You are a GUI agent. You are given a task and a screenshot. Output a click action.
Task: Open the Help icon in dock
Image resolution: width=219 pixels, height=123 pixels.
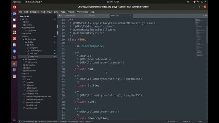[14, 51]
